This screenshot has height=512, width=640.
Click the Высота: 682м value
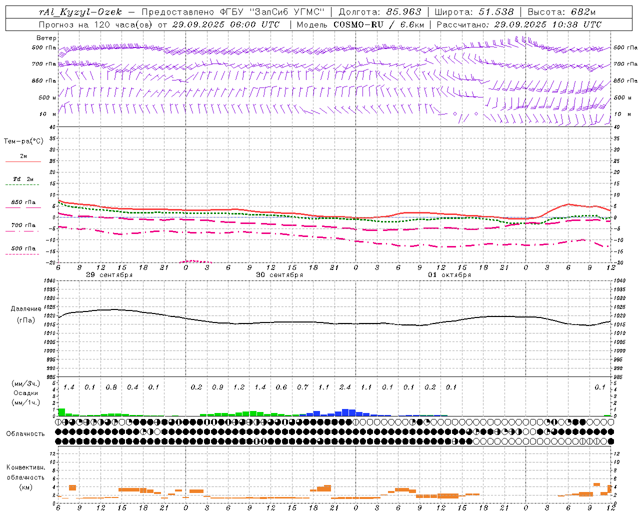point(562,12)
